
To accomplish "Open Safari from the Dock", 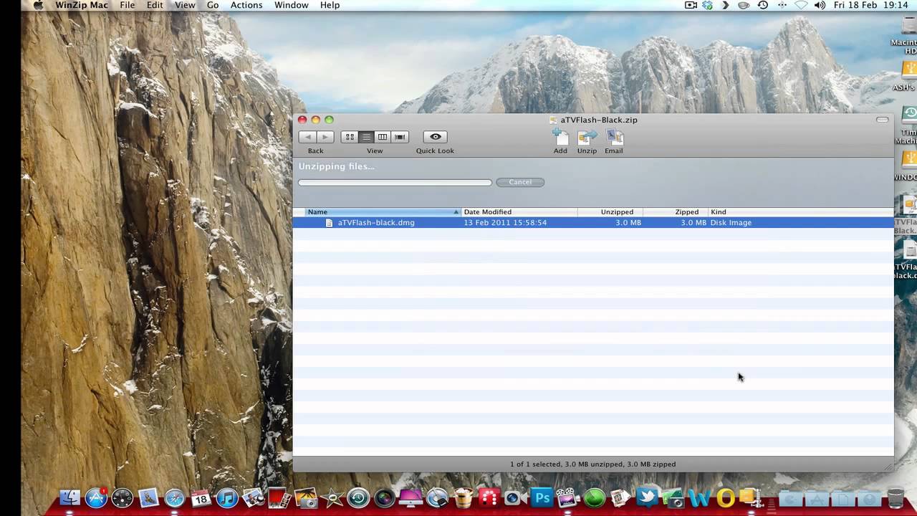I will point(175,498).
